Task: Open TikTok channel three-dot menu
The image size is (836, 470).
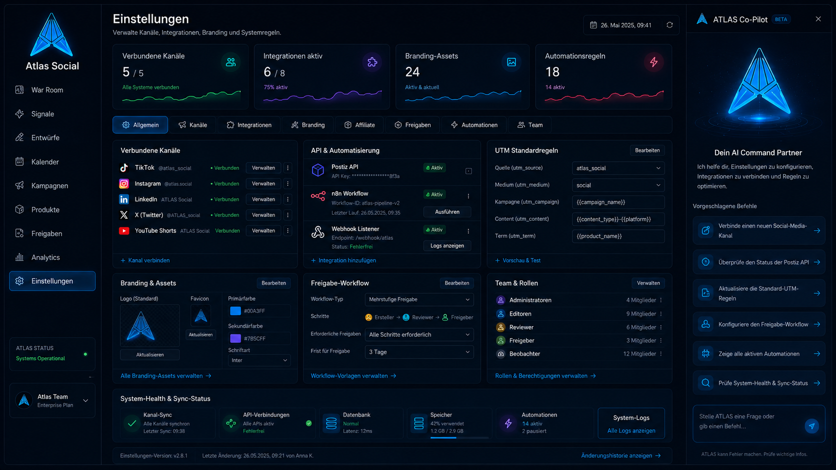Action: click(287, 168)
